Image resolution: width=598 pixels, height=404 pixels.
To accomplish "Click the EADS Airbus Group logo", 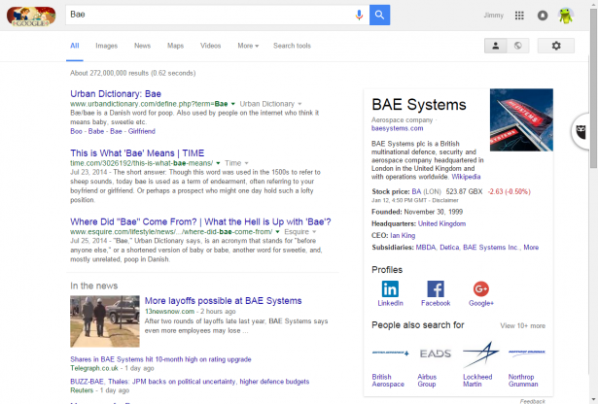I will coord(436,353).
